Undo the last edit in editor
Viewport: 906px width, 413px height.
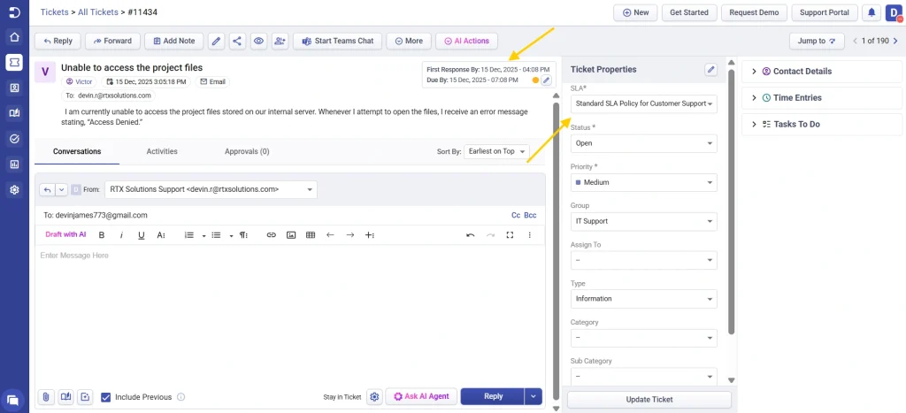471,235
